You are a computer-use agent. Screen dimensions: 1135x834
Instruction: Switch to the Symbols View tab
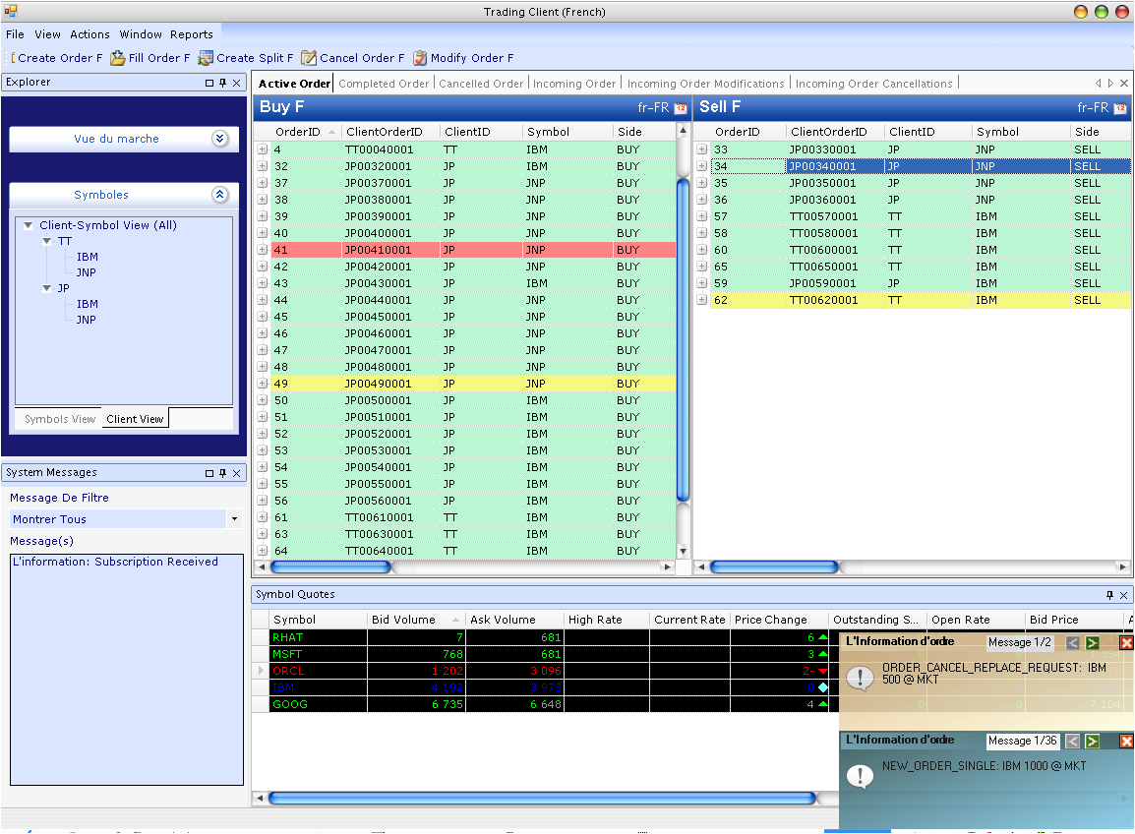[x=60, y=419]
